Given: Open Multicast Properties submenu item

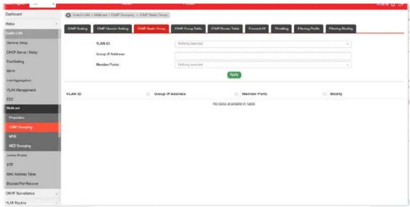Looking at the screenshot, I should [x=31, y=118].
